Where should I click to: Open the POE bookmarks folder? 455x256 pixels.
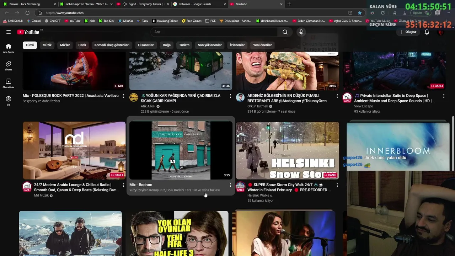coord(210,21)
